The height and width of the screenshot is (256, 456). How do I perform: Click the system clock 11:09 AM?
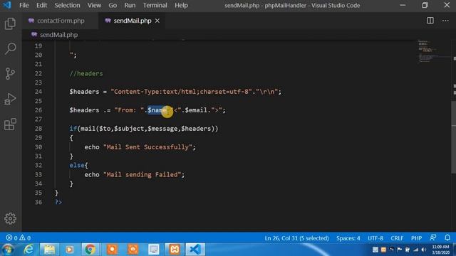pyautogui.click(x=440, y=247)
